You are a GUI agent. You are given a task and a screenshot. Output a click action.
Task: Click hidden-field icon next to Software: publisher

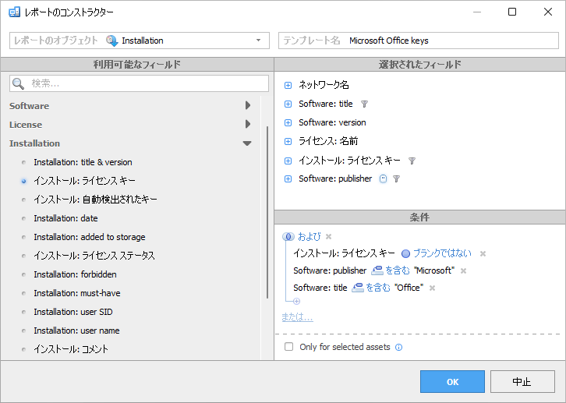coord(382,179)
